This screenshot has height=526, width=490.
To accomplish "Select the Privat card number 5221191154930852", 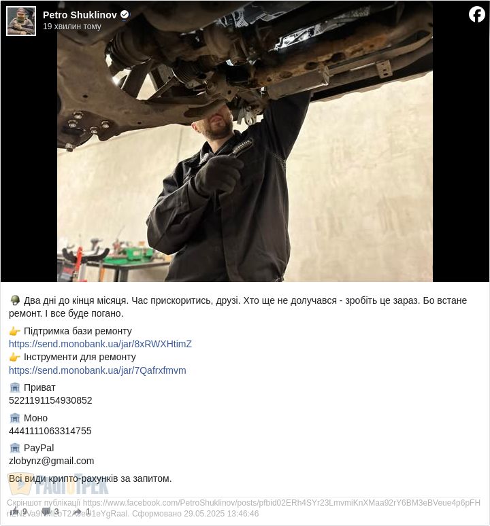I will click(50, 400).
